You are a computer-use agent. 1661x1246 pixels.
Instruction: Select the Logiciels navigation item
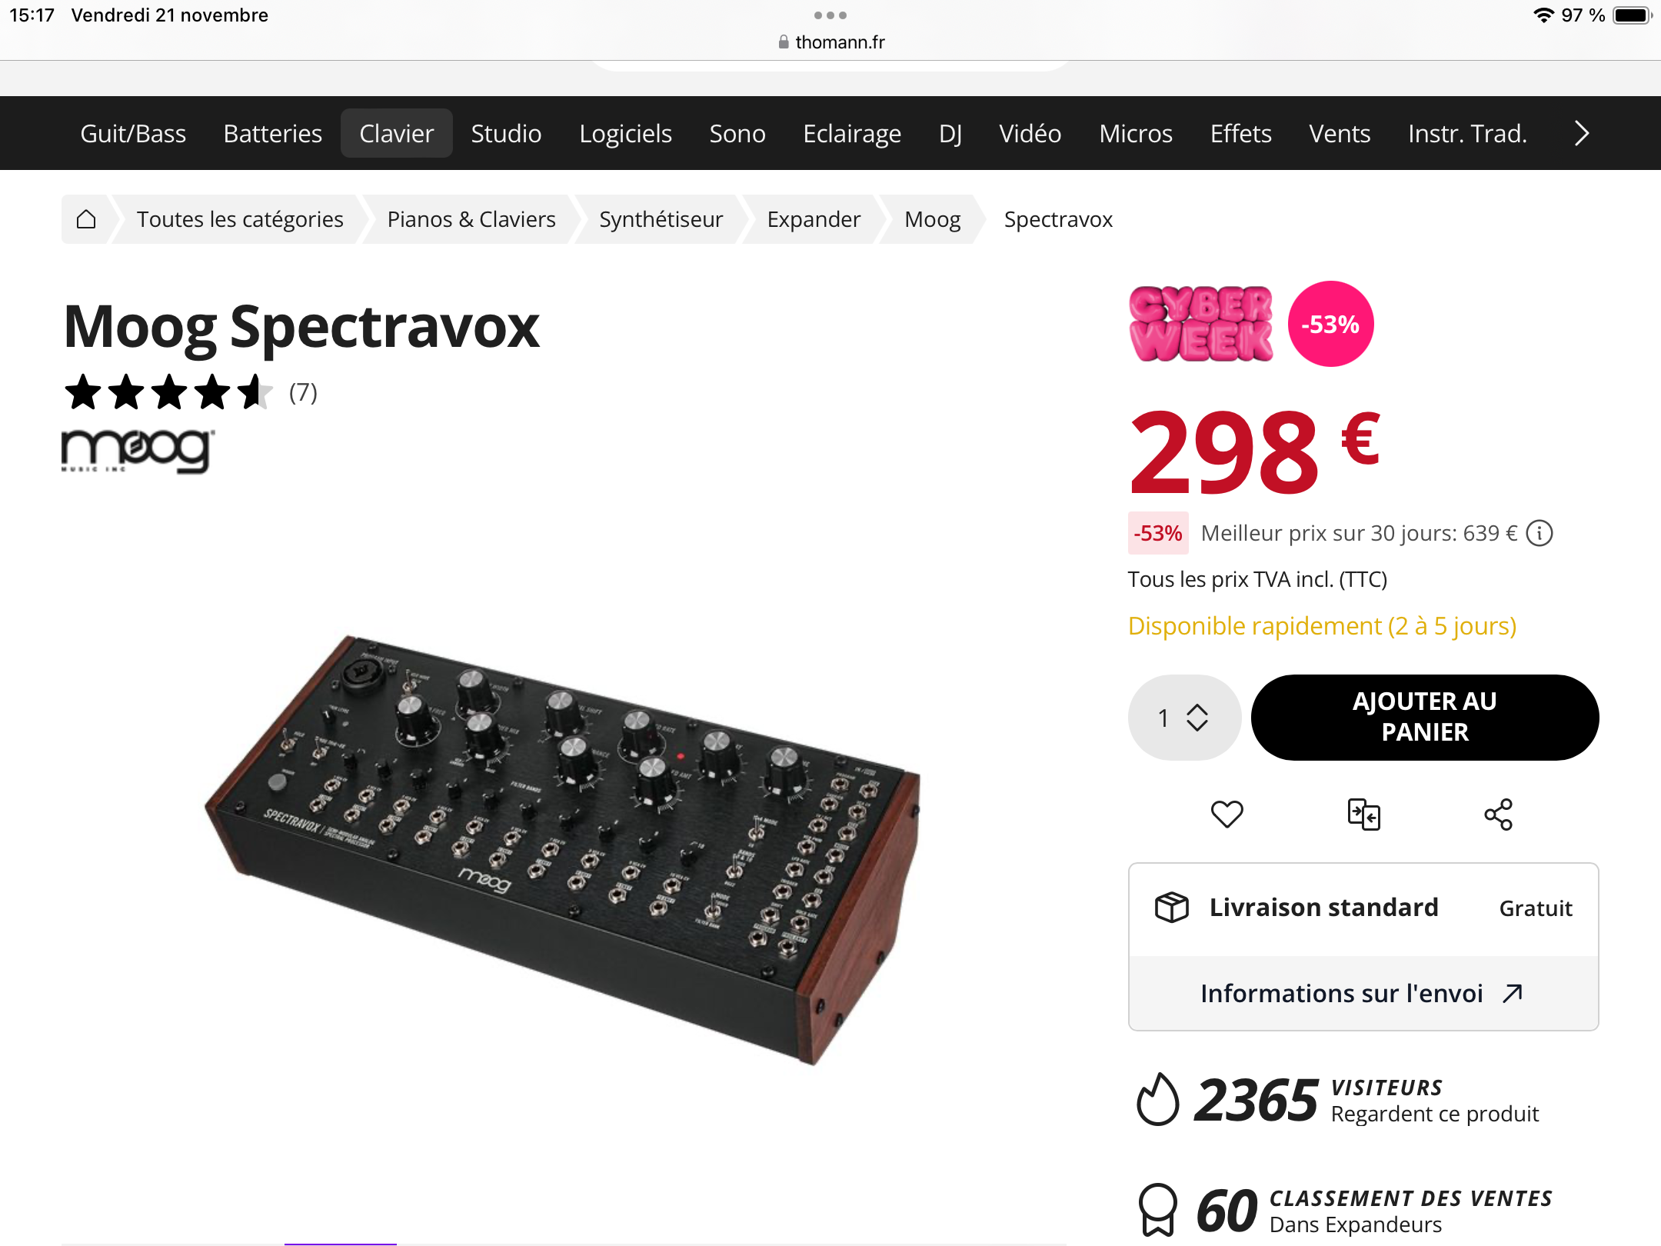[625, 134]
